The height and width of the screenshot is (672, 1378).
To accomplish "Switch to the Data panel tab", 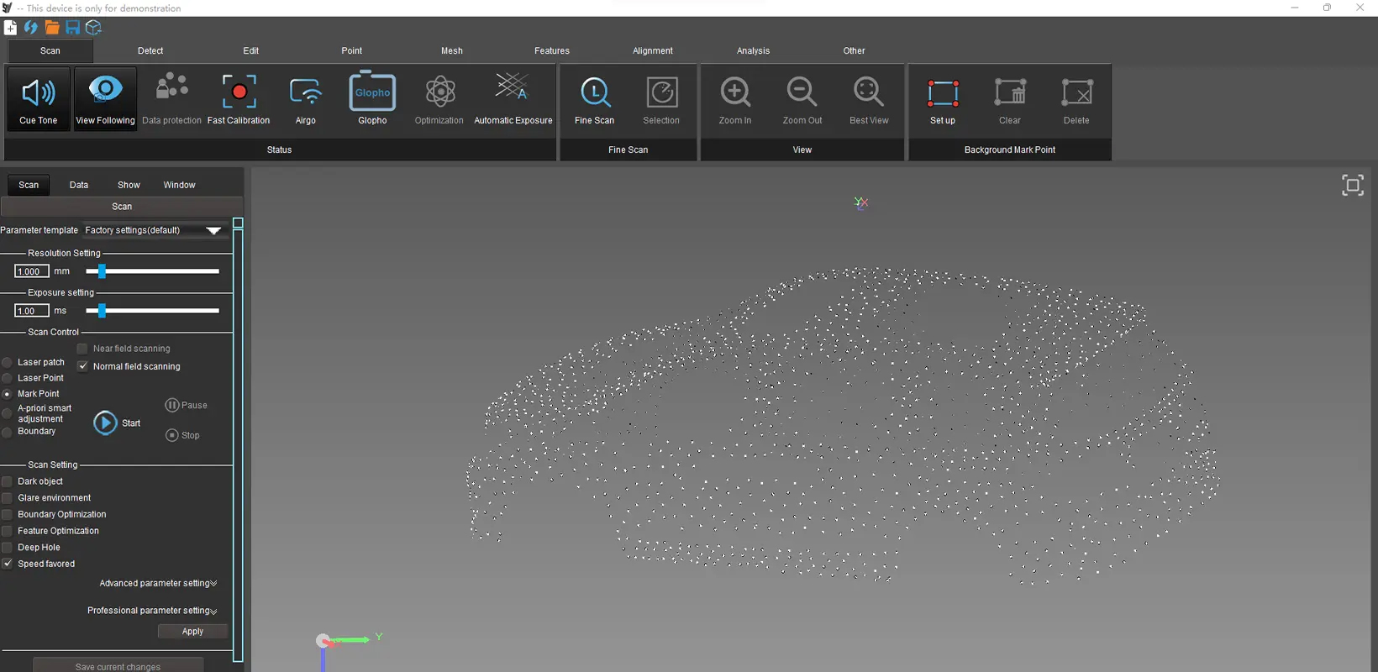I will [x=79, y=185].
